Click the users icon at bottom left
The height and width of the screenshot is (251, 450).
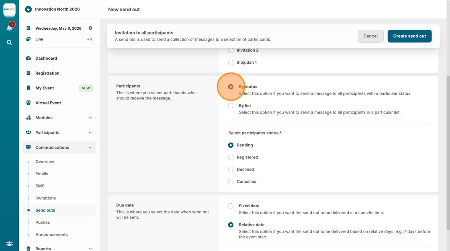[9, 243]
